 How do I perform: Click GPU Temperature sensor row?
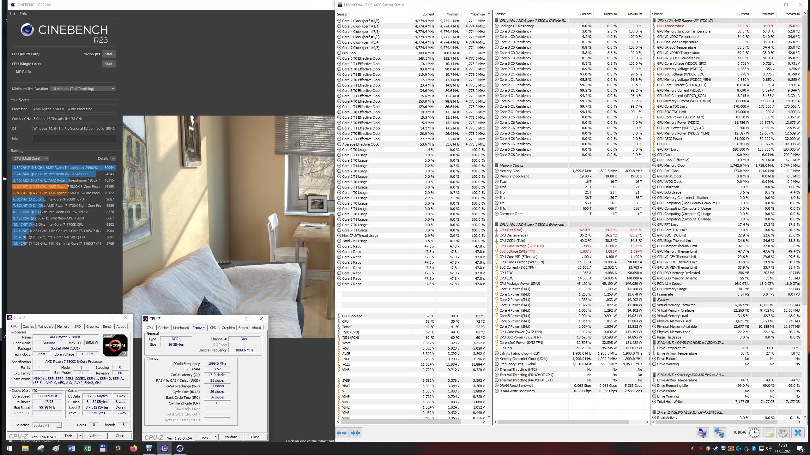click(x=728, y=26)
